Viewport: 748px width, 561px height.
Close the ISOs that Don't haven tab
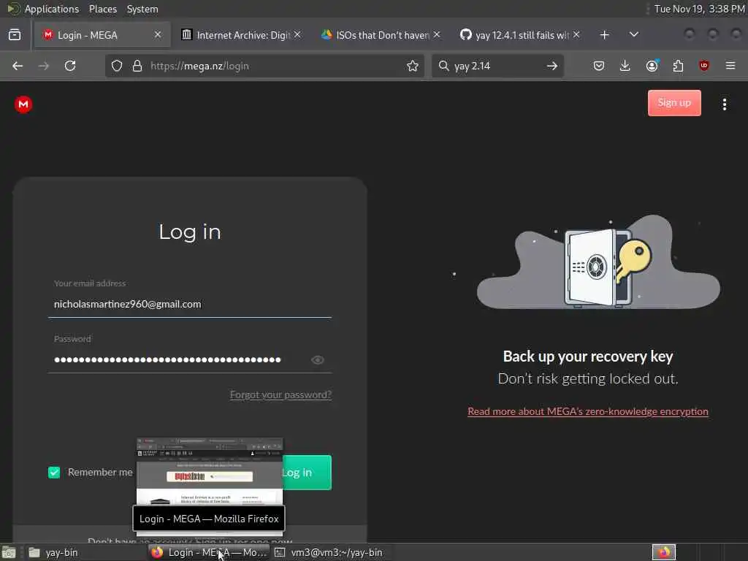tap(437, 35)
